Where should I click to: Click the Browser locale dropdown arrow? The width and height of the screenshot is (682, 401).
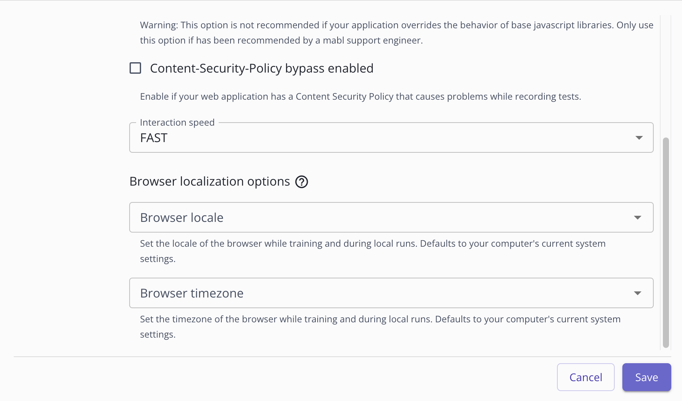tap(637, 218)
